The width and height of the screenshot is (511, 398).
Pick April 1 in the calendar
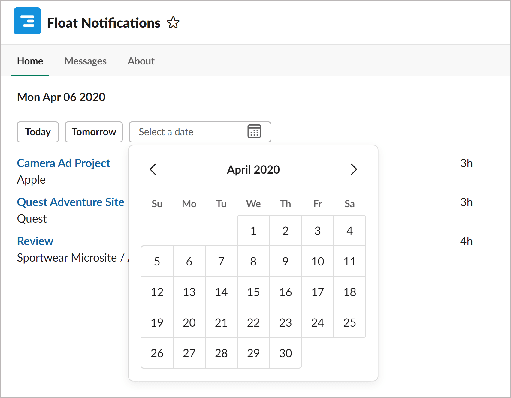tap(253, 231)
